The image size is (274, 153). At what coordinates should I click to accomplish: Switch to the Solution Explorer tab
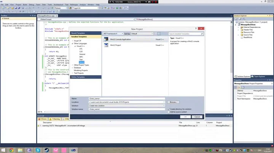[x=242, y=76]
